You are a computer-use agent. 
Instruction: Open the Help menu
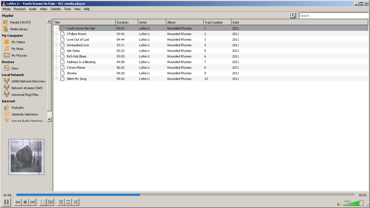tap(87, 9)
